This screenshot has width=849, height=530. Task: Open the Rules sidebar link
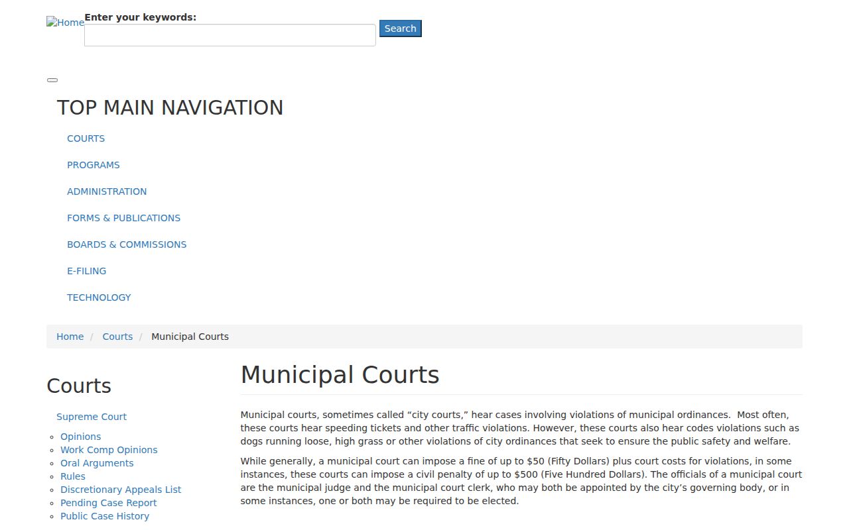click(73, 476)
